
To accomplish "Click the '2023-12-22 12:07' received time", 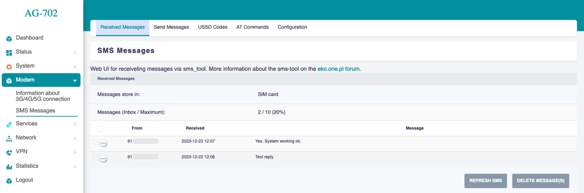I will pyautogui.click(x=198, y=141).
